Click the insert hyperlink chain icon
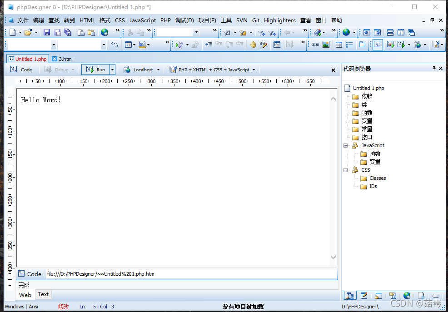 315,45
